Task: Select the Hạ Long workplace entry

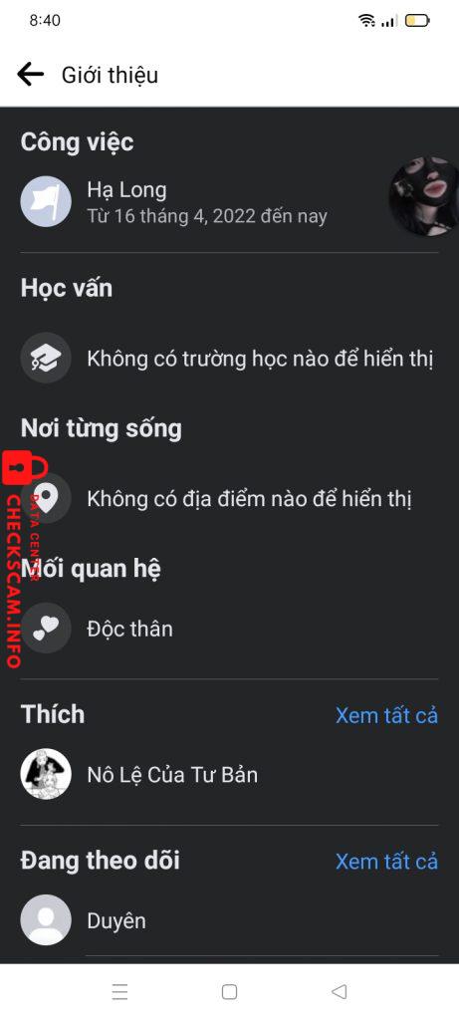Action: [207, 201]
